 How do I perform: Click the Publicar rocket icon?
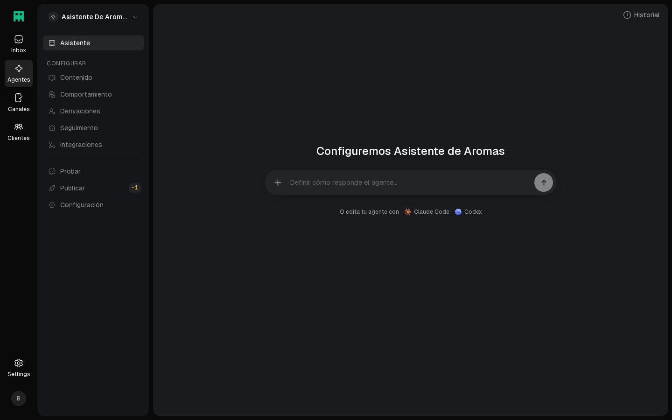52,188
